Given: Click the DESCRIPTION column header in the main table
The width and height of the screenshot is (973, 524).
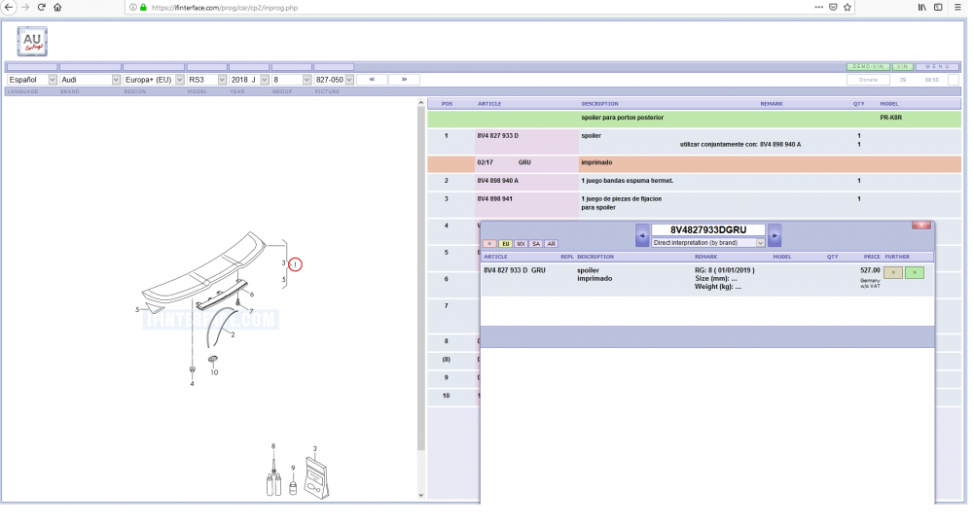Looking at the screenshot, I should (599, 104).
